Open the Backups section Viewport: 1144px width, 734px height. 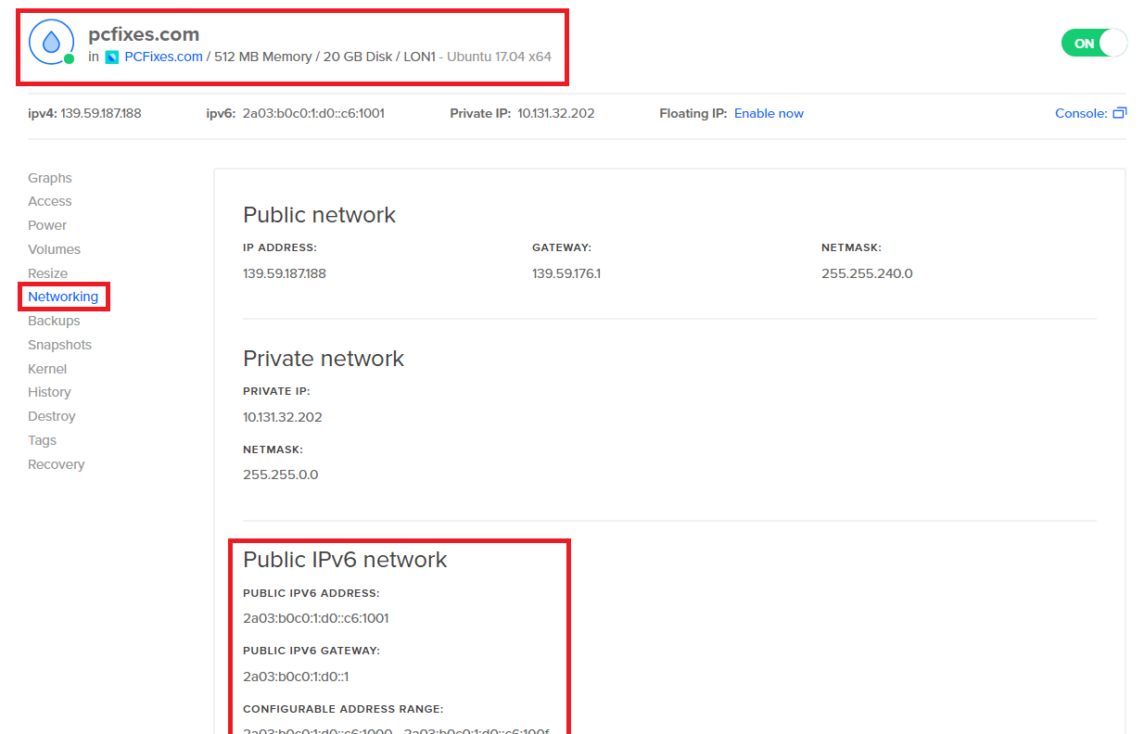coord(54,321)
